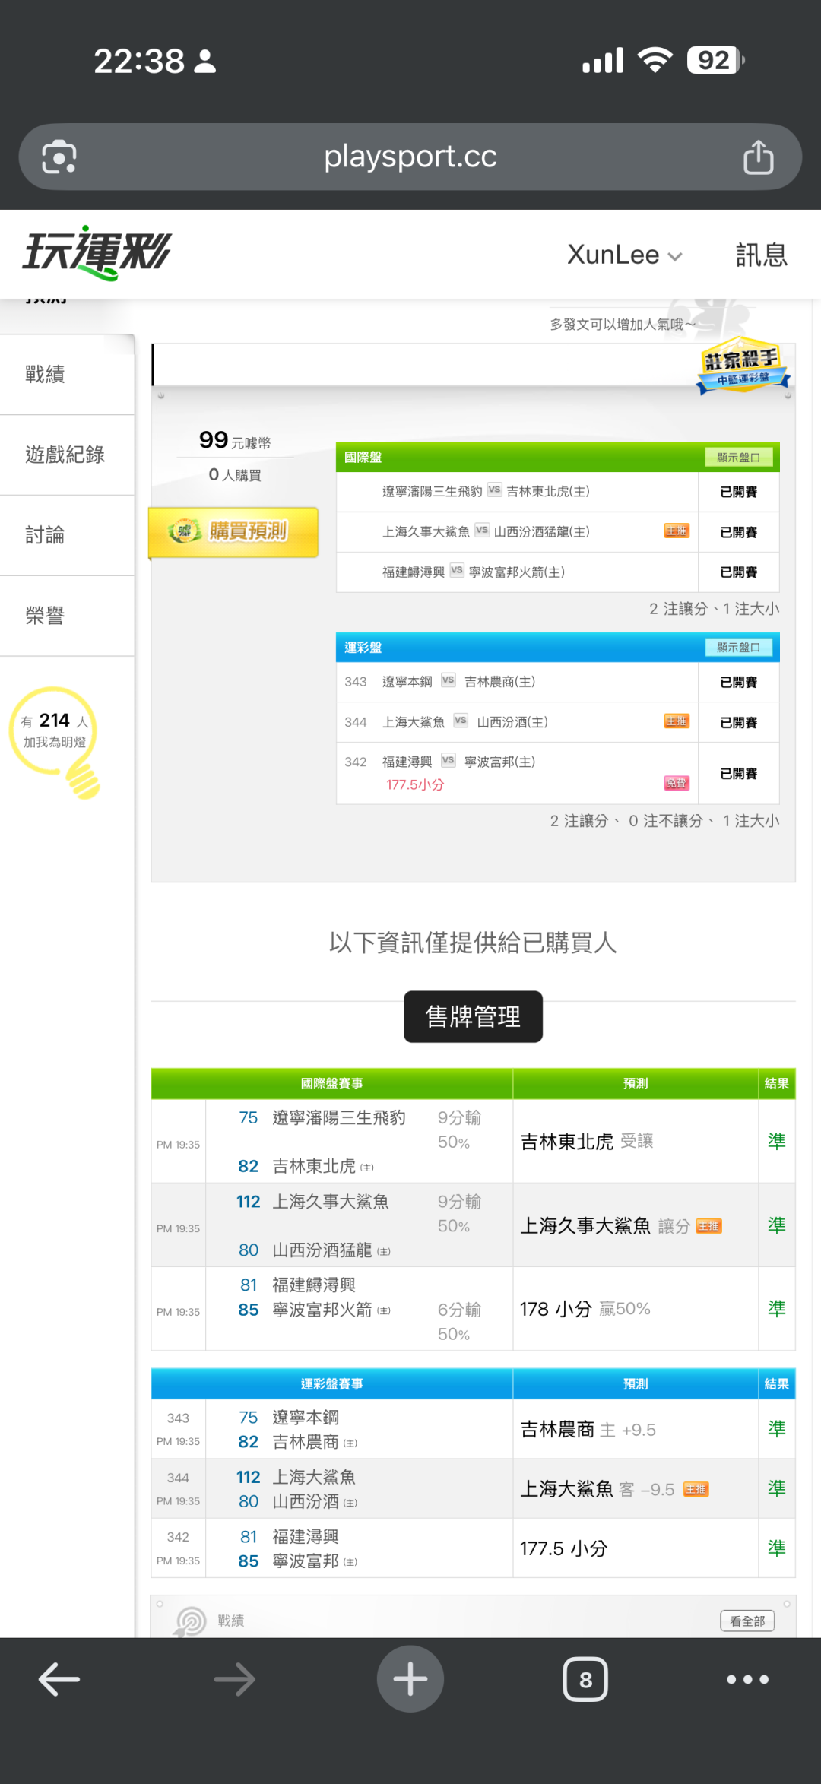Open the 戰績 sidebar tab
Screen dimensions: 821x1784
point(46,375)
